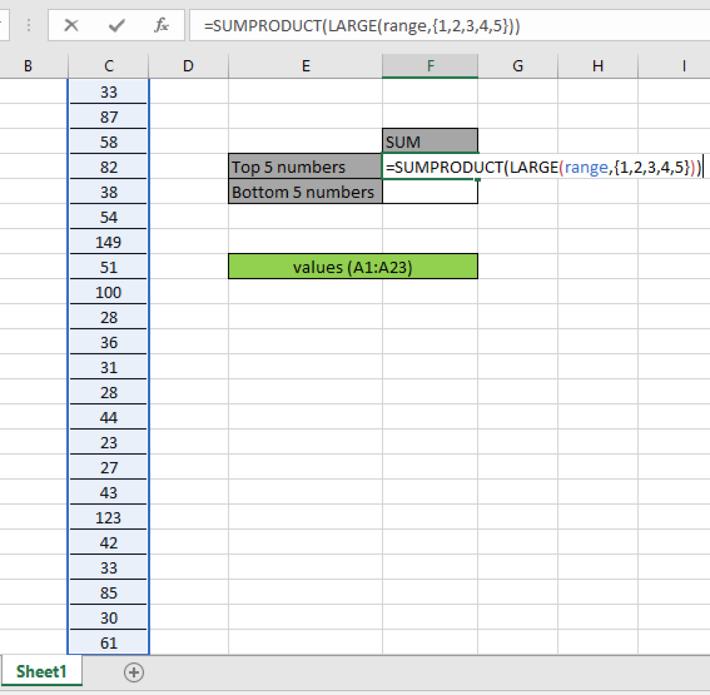Click the Cancel X in formula bar

pyautogui.click(x=72, y=25)
